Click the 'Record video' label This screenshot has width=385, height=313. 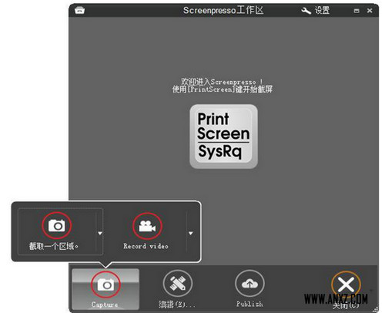pos(146,246)
